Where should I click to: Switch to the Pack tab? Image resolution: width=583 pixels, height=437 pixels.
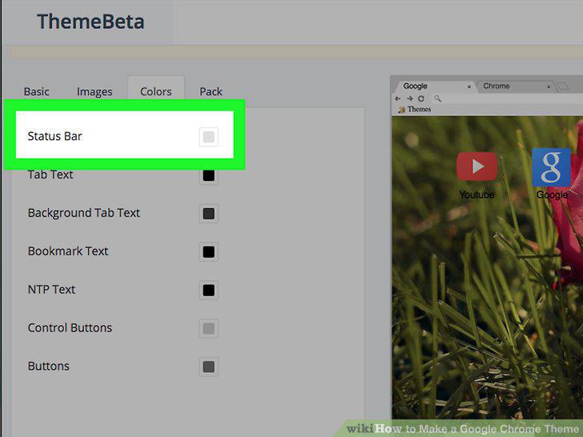211,91
